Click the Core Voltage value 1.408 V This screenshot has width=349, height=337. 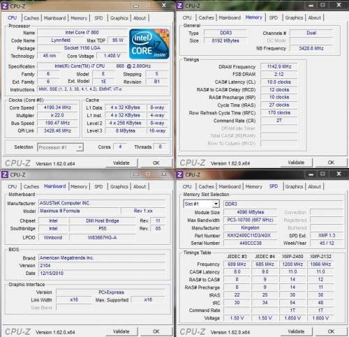tap(112, 56)
